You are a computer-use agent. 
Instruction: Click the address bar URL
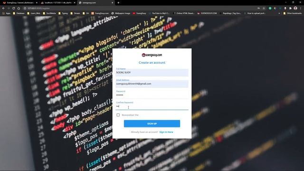pyautogui.click(x=38, y=9)
